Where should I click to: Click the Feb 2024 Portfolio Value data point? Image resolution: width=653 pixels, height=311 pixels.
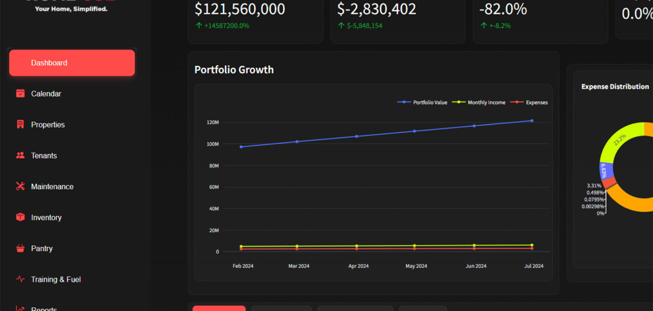(241, 147)
